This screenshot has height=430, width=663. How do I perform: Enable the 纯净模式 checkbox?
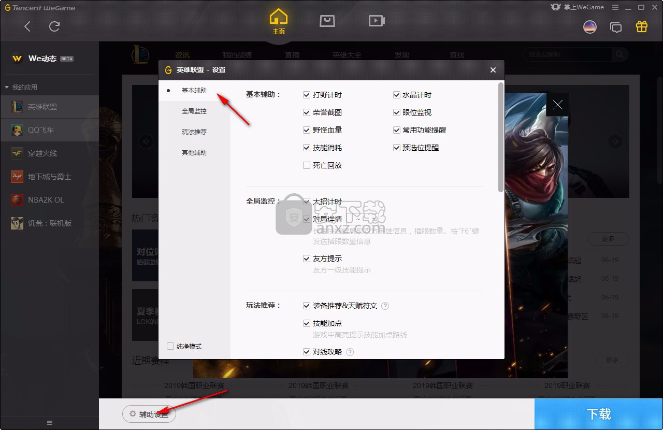[x=170, y=346]
